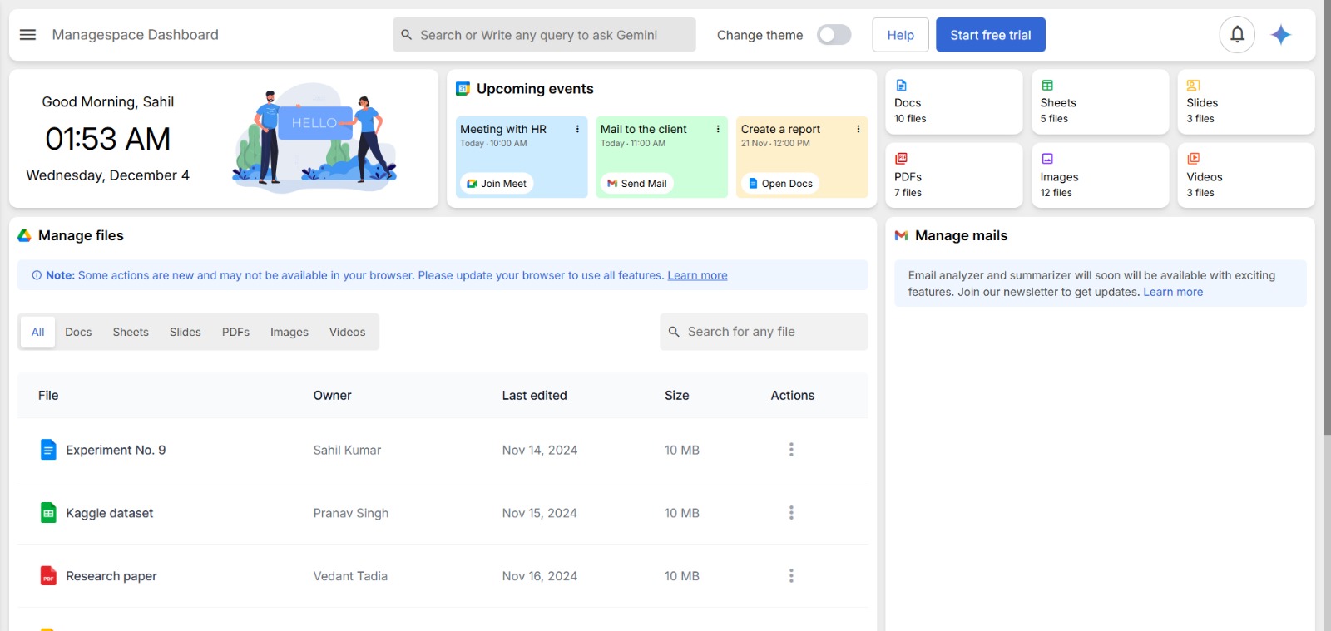Click the Hello greeting illustration
Screen dimensions: 1331x631
tap(314, 138)
